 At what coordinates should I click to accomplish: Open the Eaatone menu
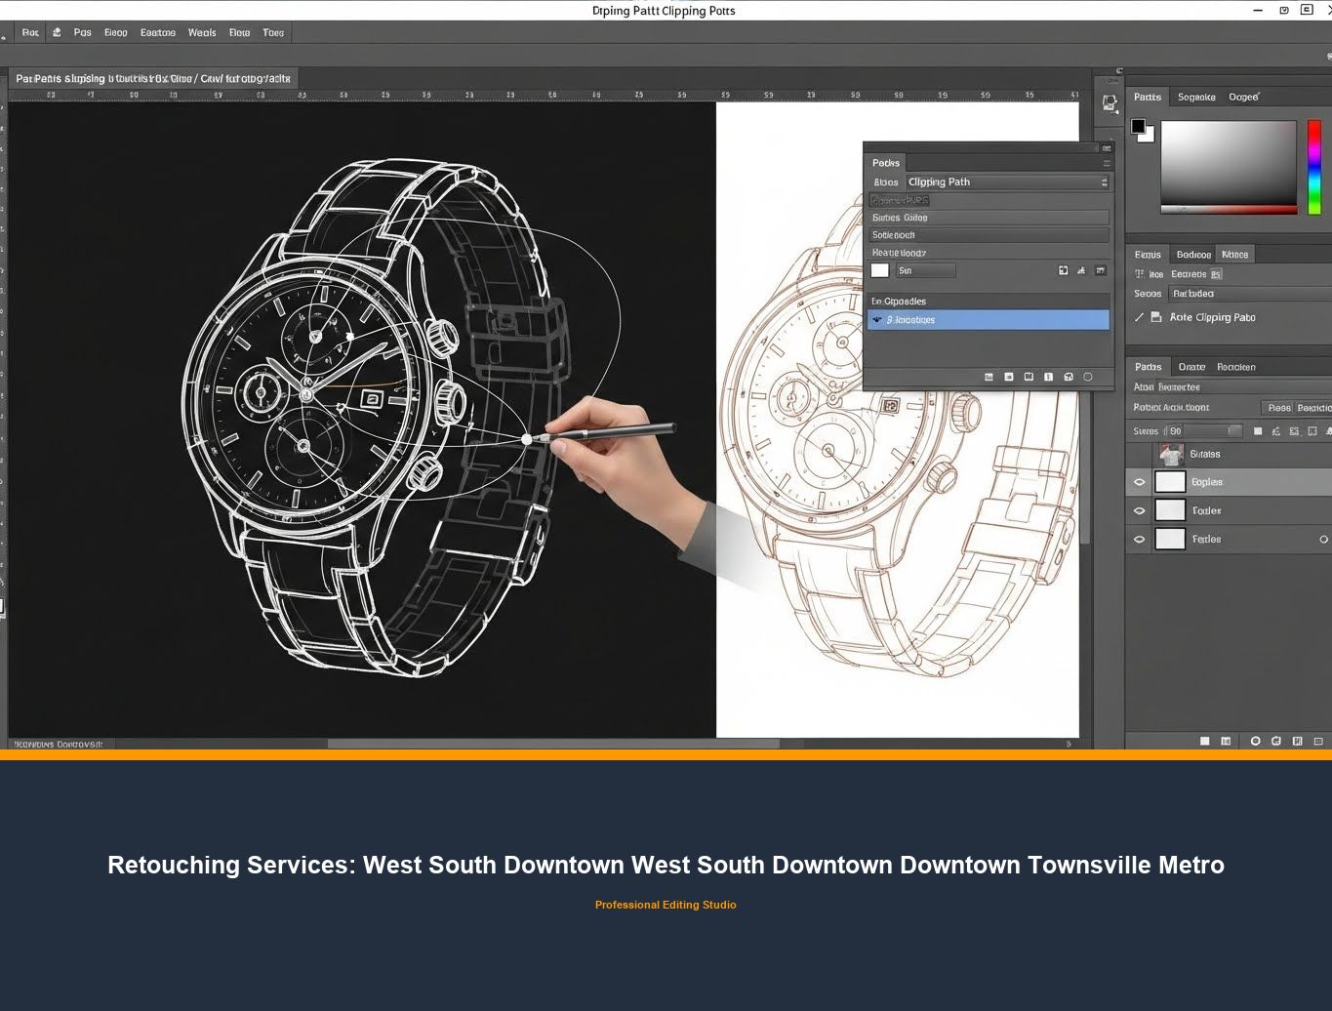pyautogui.click(x=158, y=32)
